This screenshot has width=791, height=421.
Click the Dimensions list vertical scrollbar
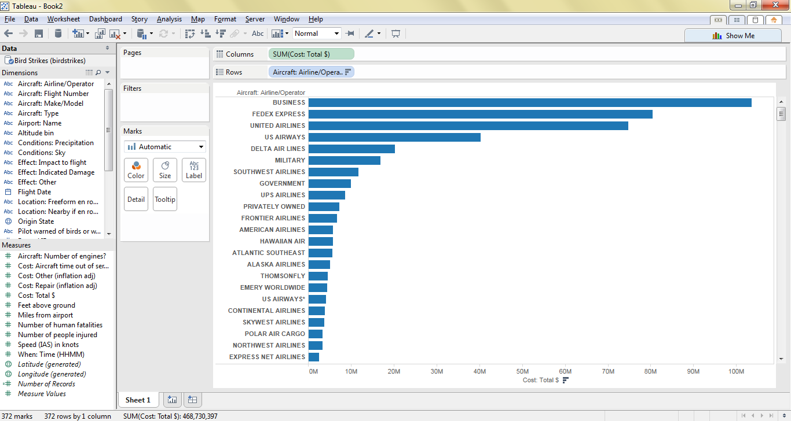[108, 130]
